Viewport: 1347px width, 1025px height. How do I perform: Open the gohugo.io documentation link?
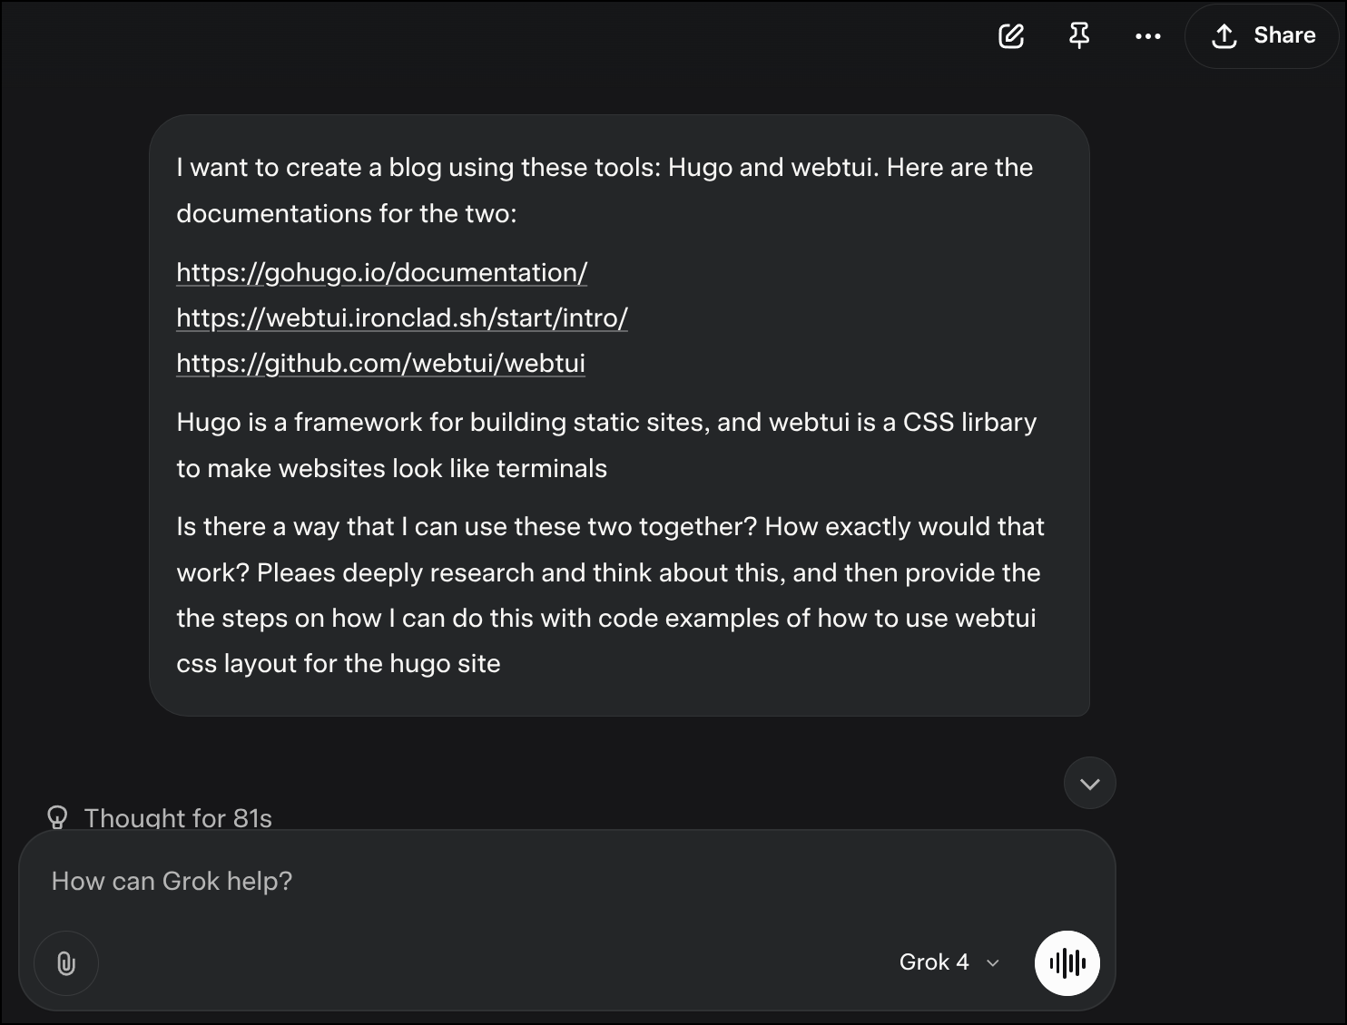pos(381,272)
